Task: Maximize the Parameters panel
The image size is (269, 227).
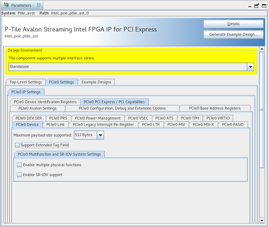Action: pyautogui.click(x=264, y=6)
